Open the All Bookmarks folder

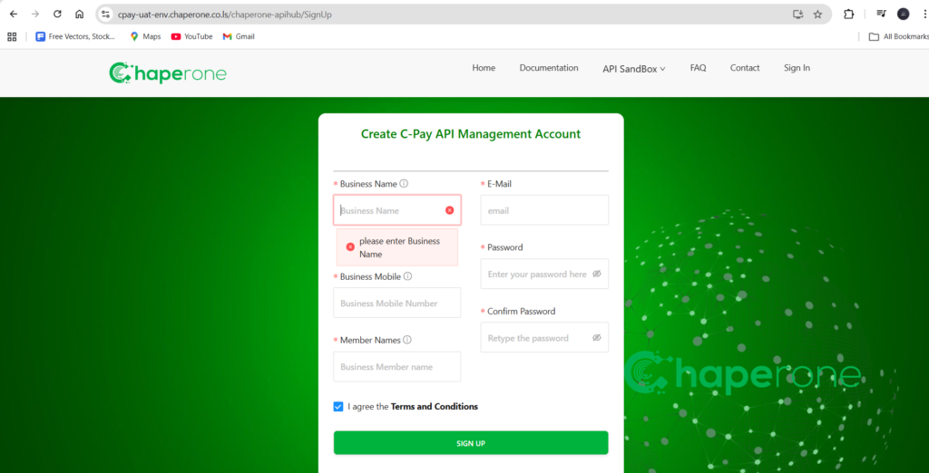[x=898, y=36]
